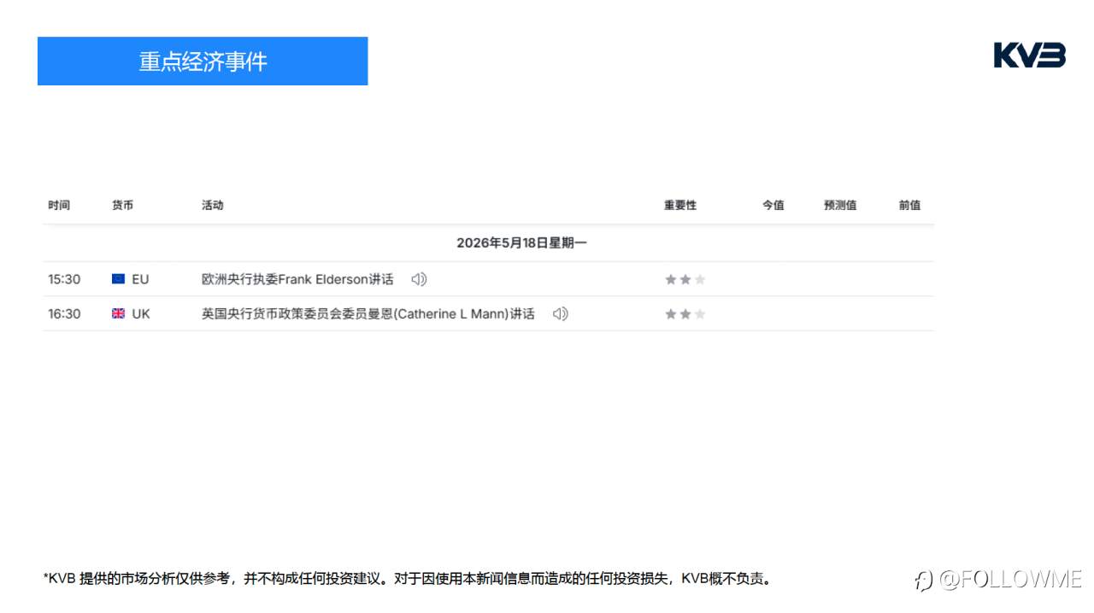Click the KVB logo
Image resolution: width=1094 pixels, height=613 pixels.
coord(1029,55)
